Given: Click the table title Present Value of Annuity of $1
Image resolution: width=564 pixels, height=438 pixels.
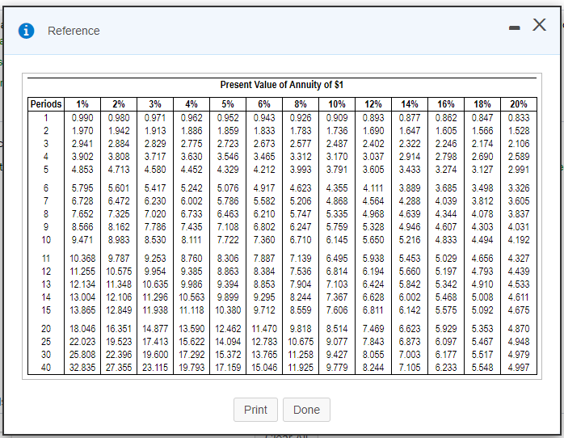Looking at the screenshot, I should (x=282, y=85).
